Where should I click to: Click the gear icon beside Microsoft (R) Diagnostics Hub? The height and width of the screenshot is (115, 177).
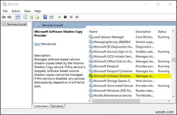91,47
